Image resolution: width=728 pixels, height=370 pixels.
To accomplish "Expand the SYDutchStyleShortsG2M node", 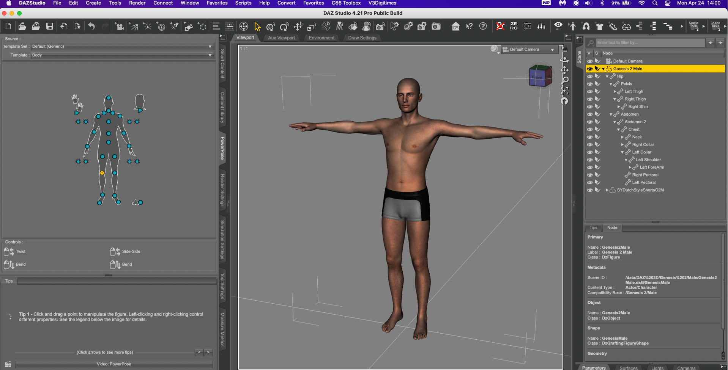I will tap(607, 190).
